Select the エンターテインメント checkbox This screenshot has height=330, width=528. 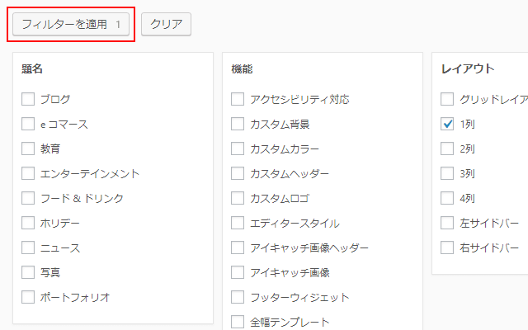point(28,173)
